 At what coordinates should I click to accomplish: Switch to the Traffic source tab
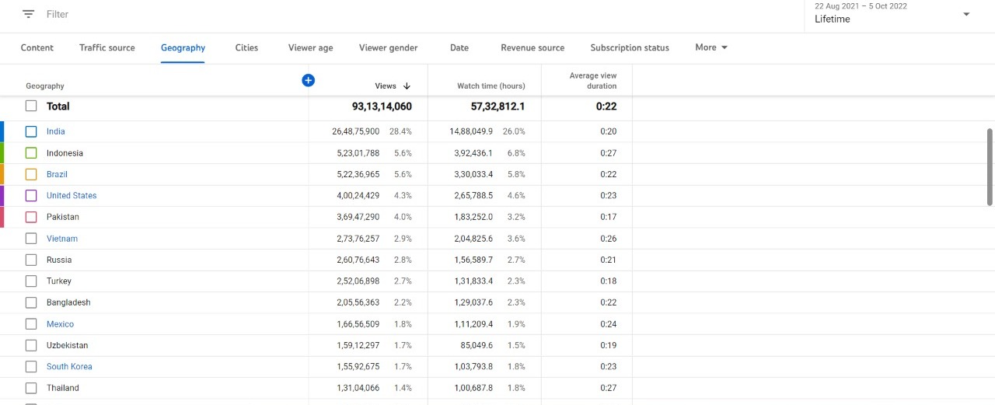(x=107, y=47)
